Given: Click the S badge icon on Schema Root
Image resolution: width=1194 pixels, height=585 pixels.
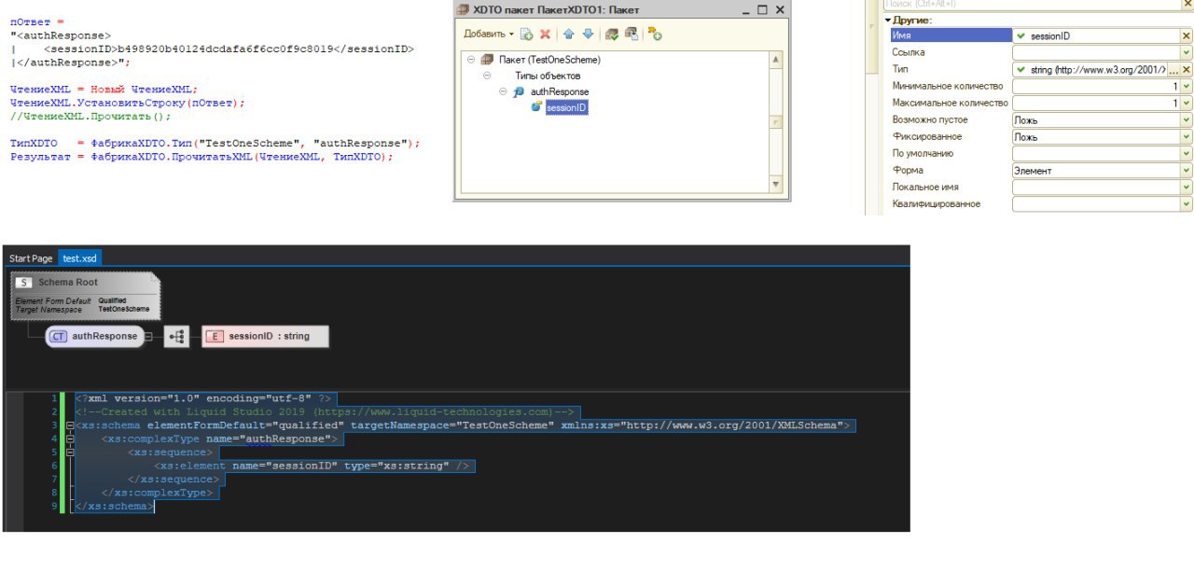Looking at the screenshot, I should click(24, 282).
